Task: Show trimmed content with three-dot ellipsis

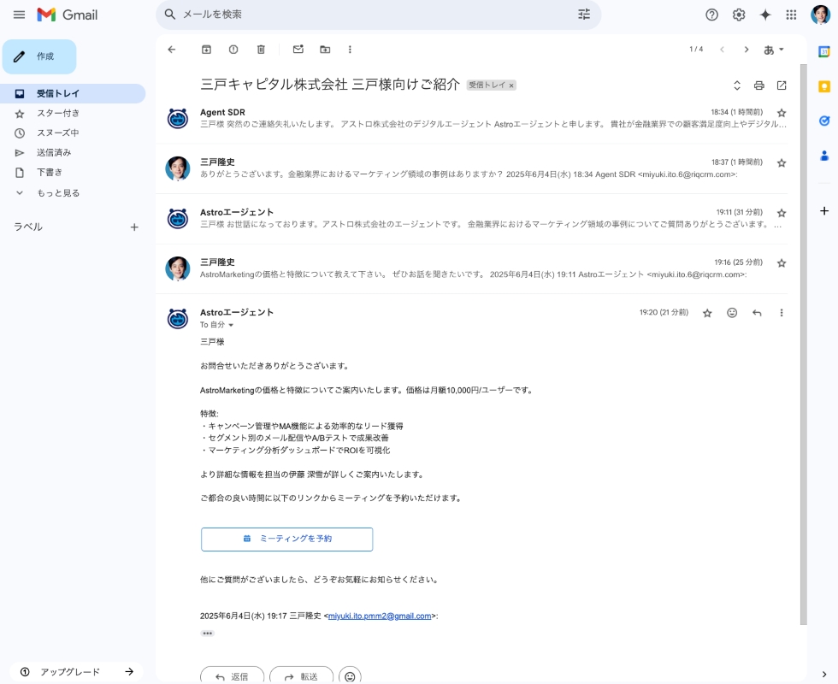Action: pos(207,634)
